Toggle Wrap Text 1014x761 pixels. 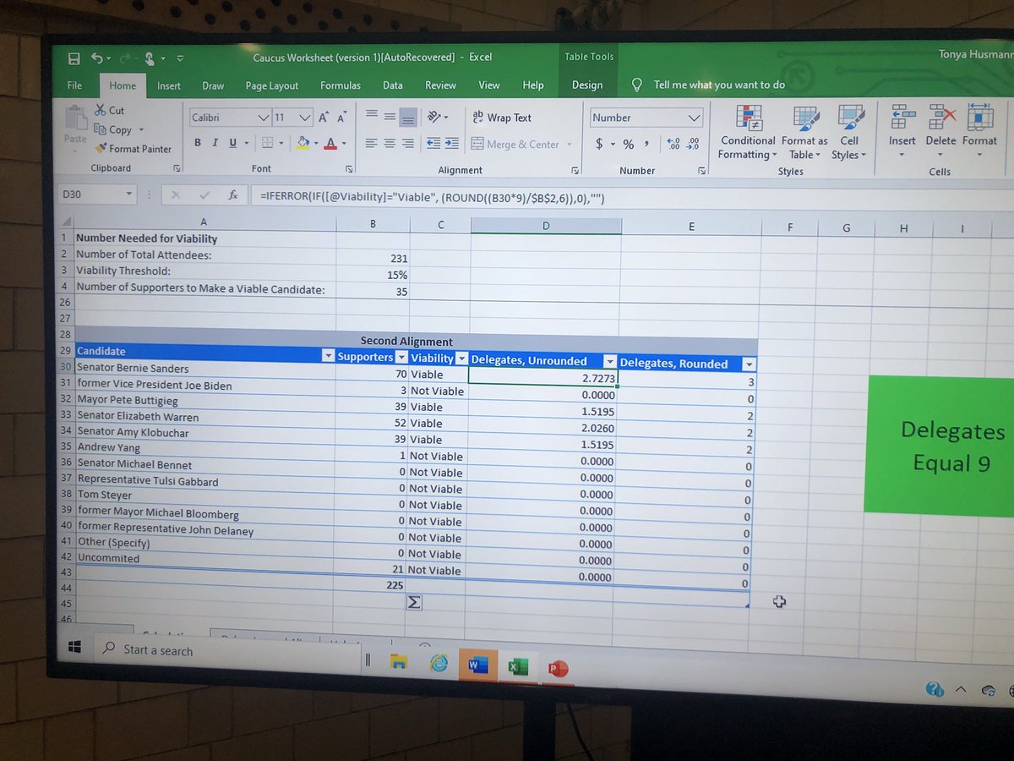[502, 118]
